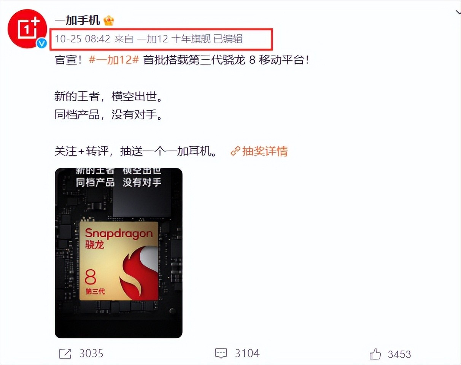Viewport: 461px width, 365px height.
Task: Open comments via the speech bubble icon
Action: [221, 354]
